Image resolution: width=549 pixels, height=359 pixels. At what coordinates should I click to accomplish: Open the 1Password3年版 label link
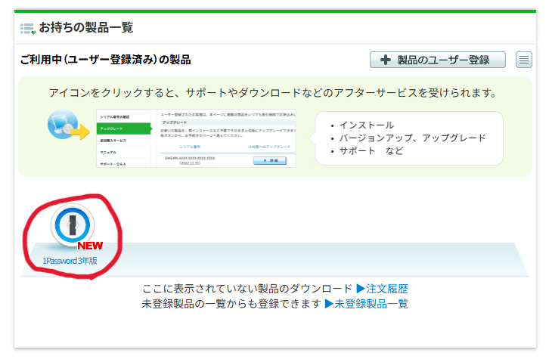[x=70, y=261]
